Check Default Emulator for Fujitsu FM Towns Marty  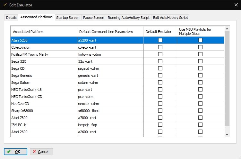pos(160,54)
